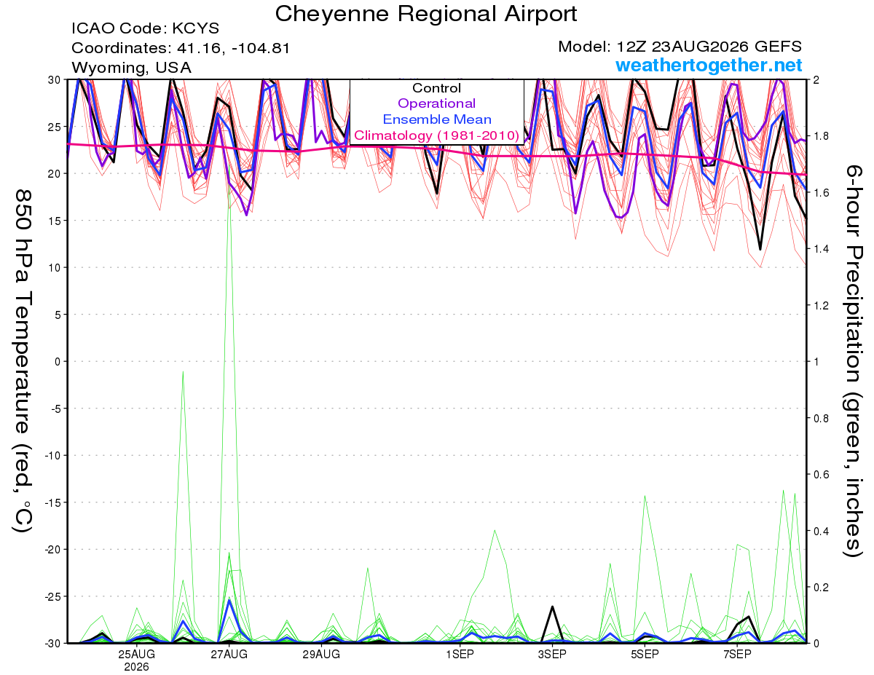Image resolution: width=874 pixels, height=675 pixels.
Task: Click the '6-hour Precipitation' axis title
Action: tap(853, 360)
